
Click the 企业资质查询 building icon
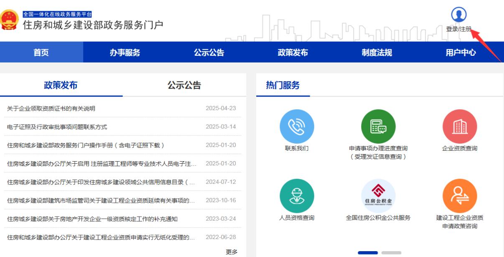(x=459, y=127)
